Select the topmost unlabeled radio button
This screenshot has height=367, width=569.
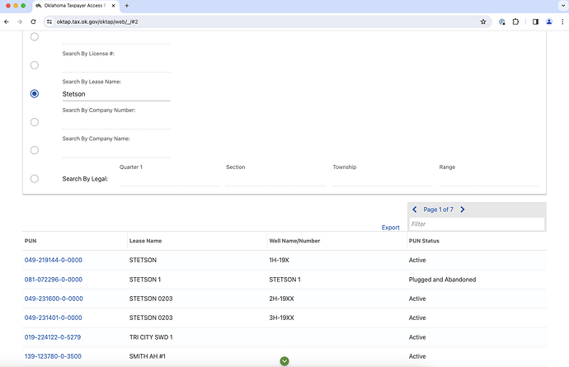(35, 36)
